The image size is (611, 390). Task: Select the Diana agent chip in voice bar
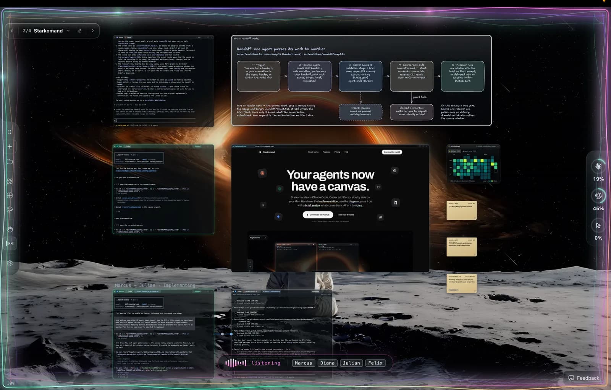pyautogui.click(x=327, y=363)
